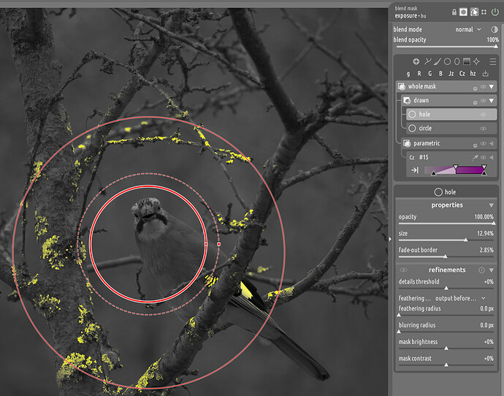Select the Cz channel tab

pyautogui.click(x=462, y=74)
